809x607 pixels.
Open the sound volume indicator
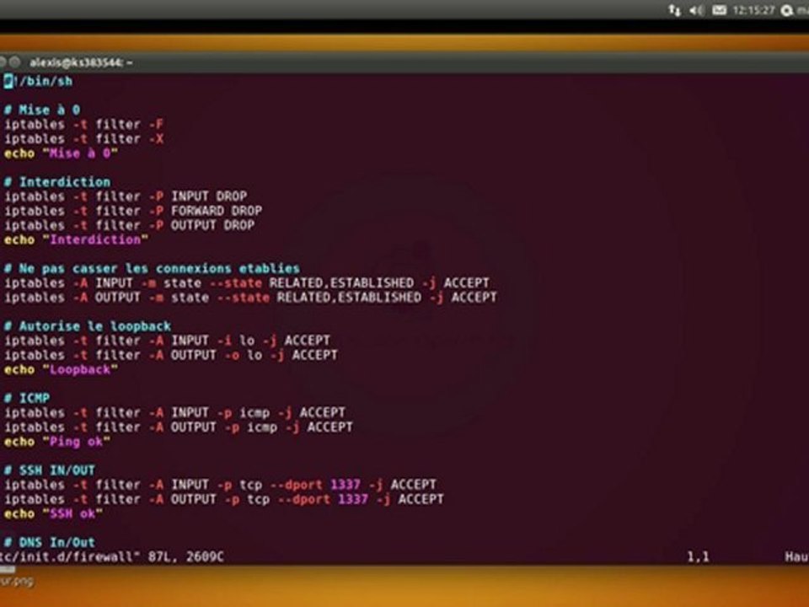click(x=697, y=10)
